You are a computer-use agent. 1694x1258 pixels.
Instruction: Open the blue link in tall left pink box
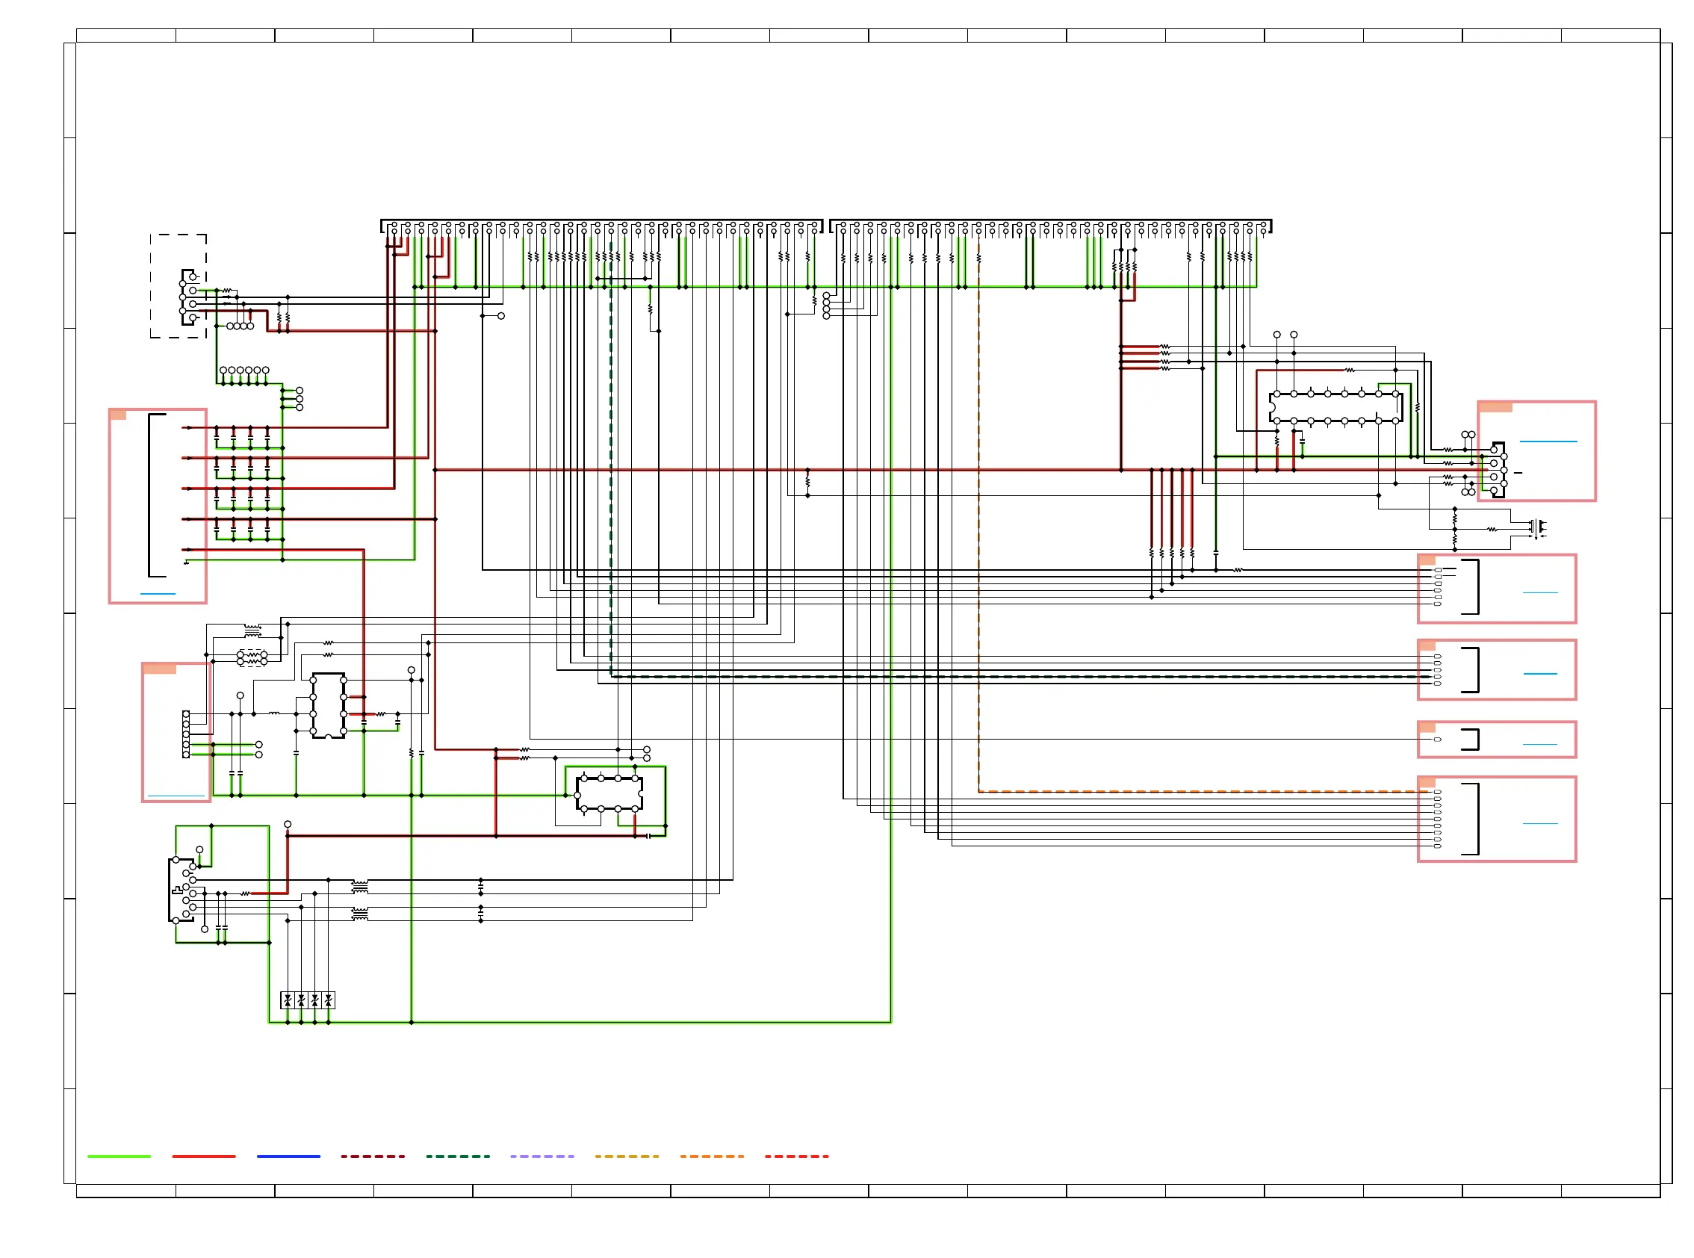158,593
